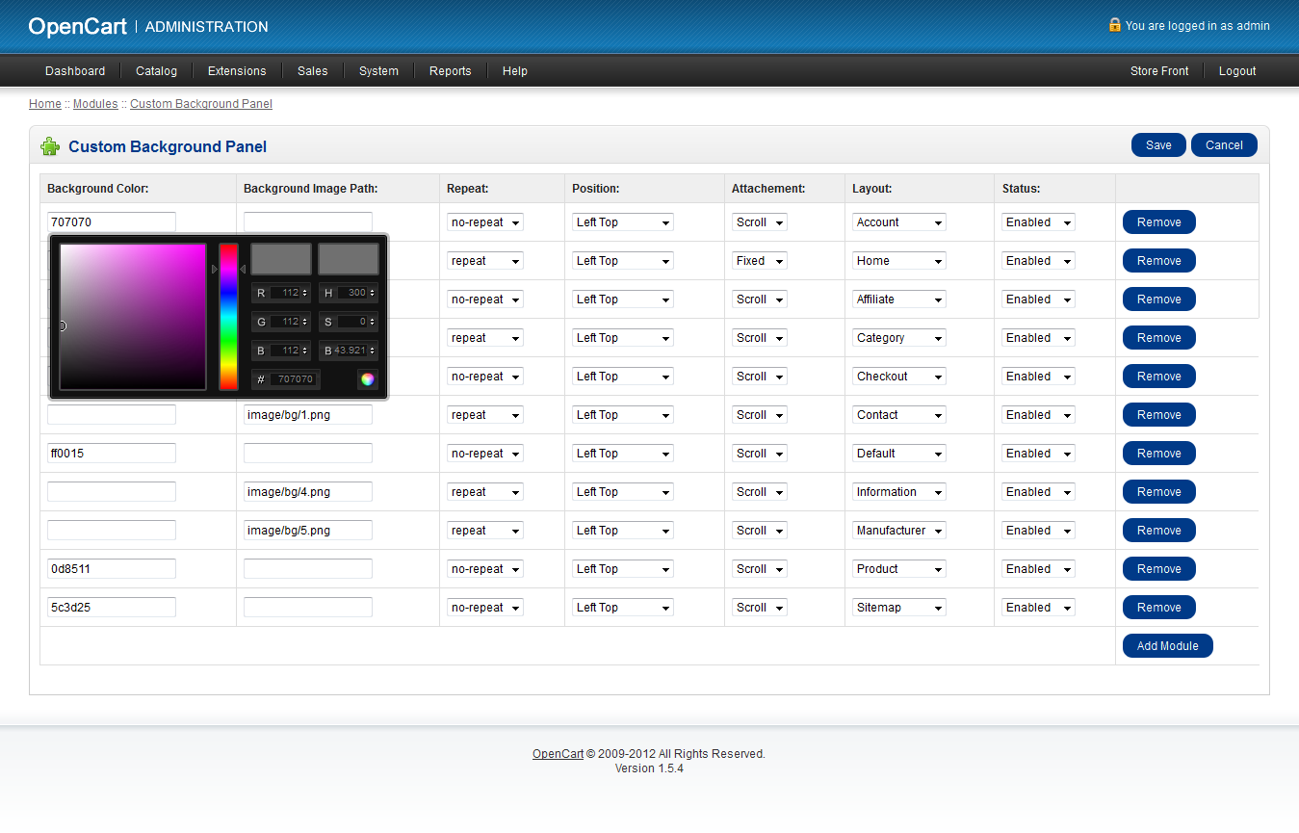Follow the Home breadcrumb link
This screenshot has width=1299, height=833.
(x=45, y=104)
